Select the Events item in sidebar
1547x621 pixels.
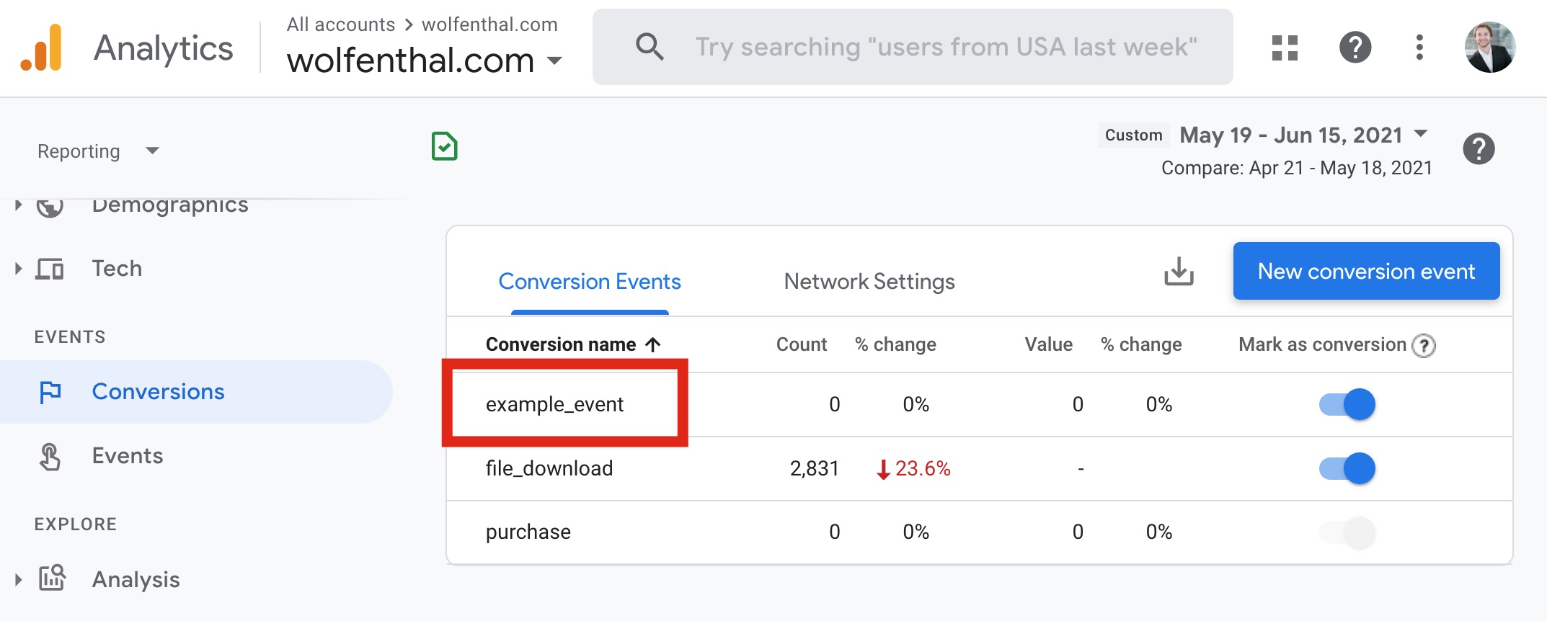click(127, 456)
